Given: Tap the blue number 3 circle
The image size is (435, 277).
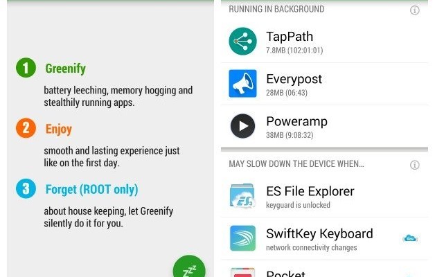Looking at the screenshot, I should 26,188.
